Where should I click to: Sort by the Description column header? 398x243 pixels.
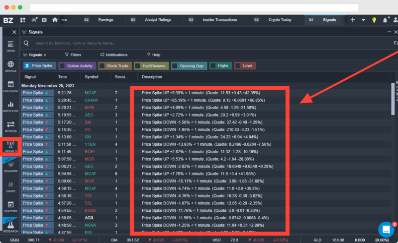152,77
